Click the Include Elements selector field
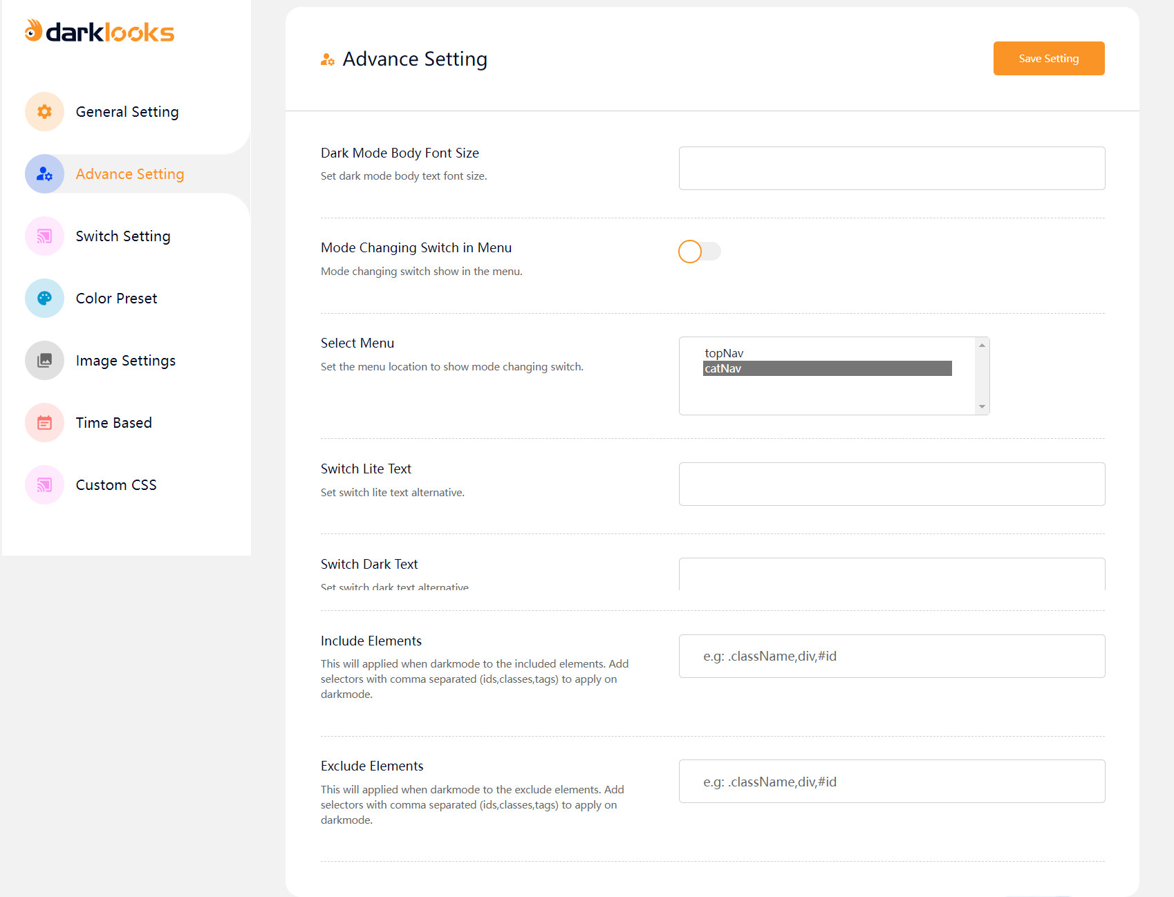 point(891,656)
